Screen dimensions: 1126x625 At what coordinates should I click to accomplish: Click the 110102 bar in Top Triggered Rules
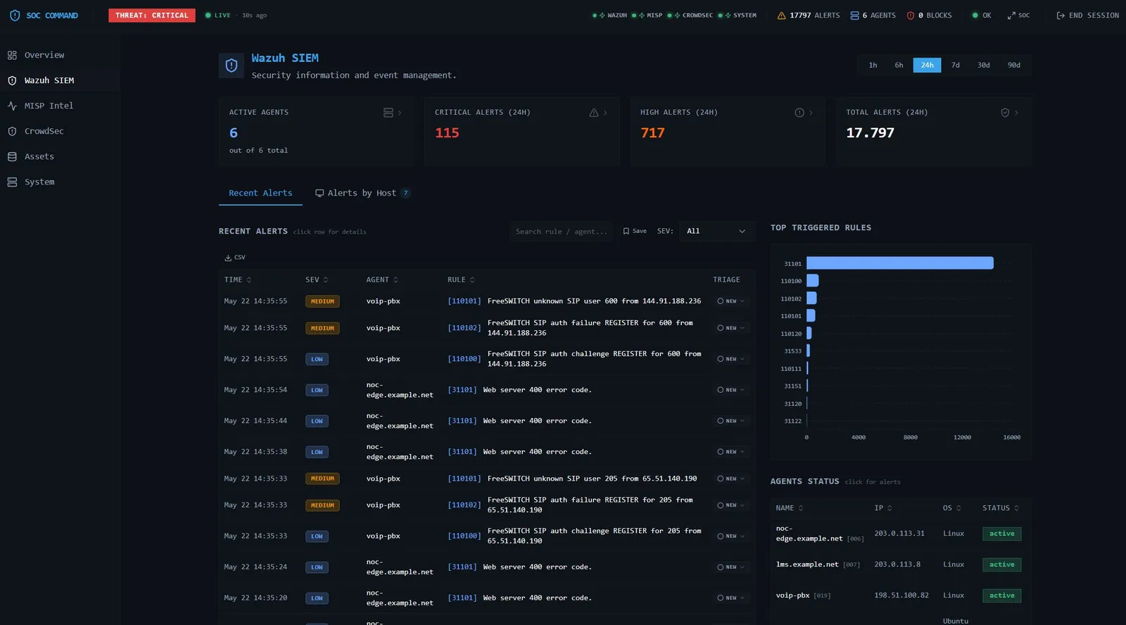[811, 298]
